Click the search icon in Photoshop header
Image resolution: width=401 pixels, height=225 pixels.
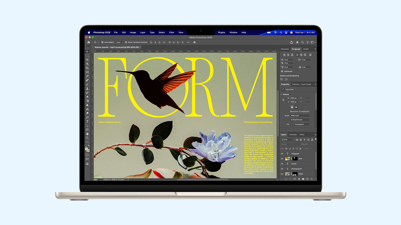click(302, 42)
